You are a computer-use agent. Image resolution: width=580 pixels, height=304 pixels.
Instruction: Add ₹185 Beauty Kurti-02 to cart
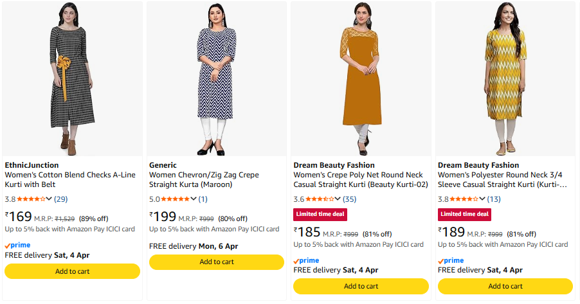pos(361,287)
